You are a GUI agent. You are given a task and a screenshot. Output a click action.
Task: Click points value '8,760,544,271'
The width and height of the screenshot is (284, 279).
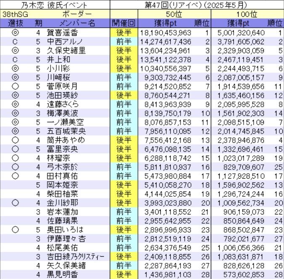coord(168,96)
